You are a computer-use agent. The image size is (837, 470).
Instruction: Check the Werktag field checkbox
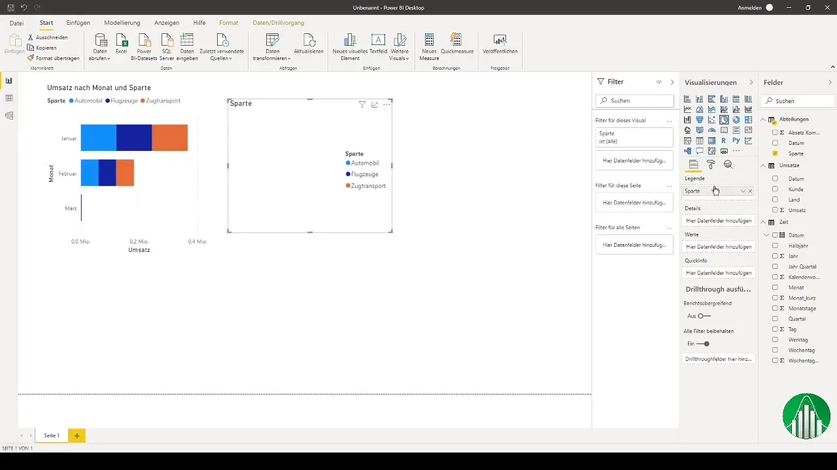[775, 339]
